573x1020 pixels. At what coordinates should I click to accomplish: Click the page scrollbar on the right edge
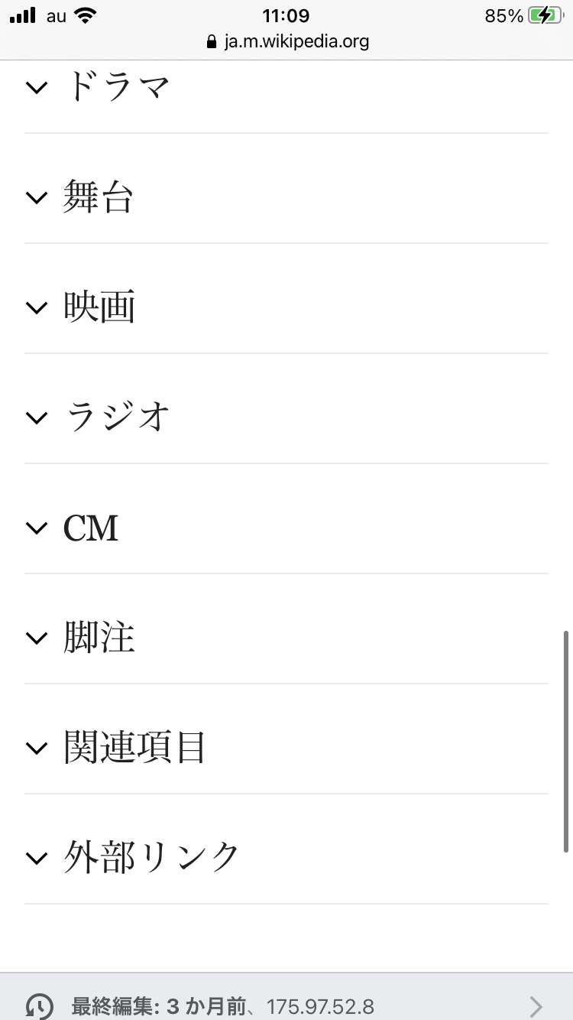(x=566, y=740)
